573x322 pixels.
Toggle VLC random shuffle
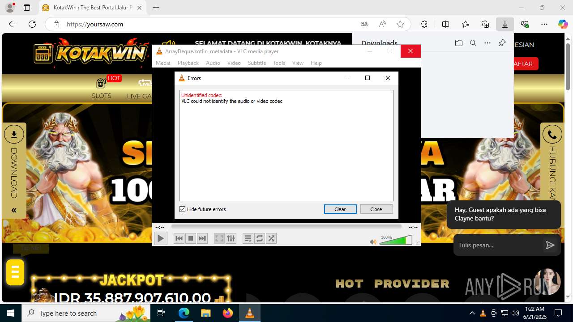(x=271, y=238)
